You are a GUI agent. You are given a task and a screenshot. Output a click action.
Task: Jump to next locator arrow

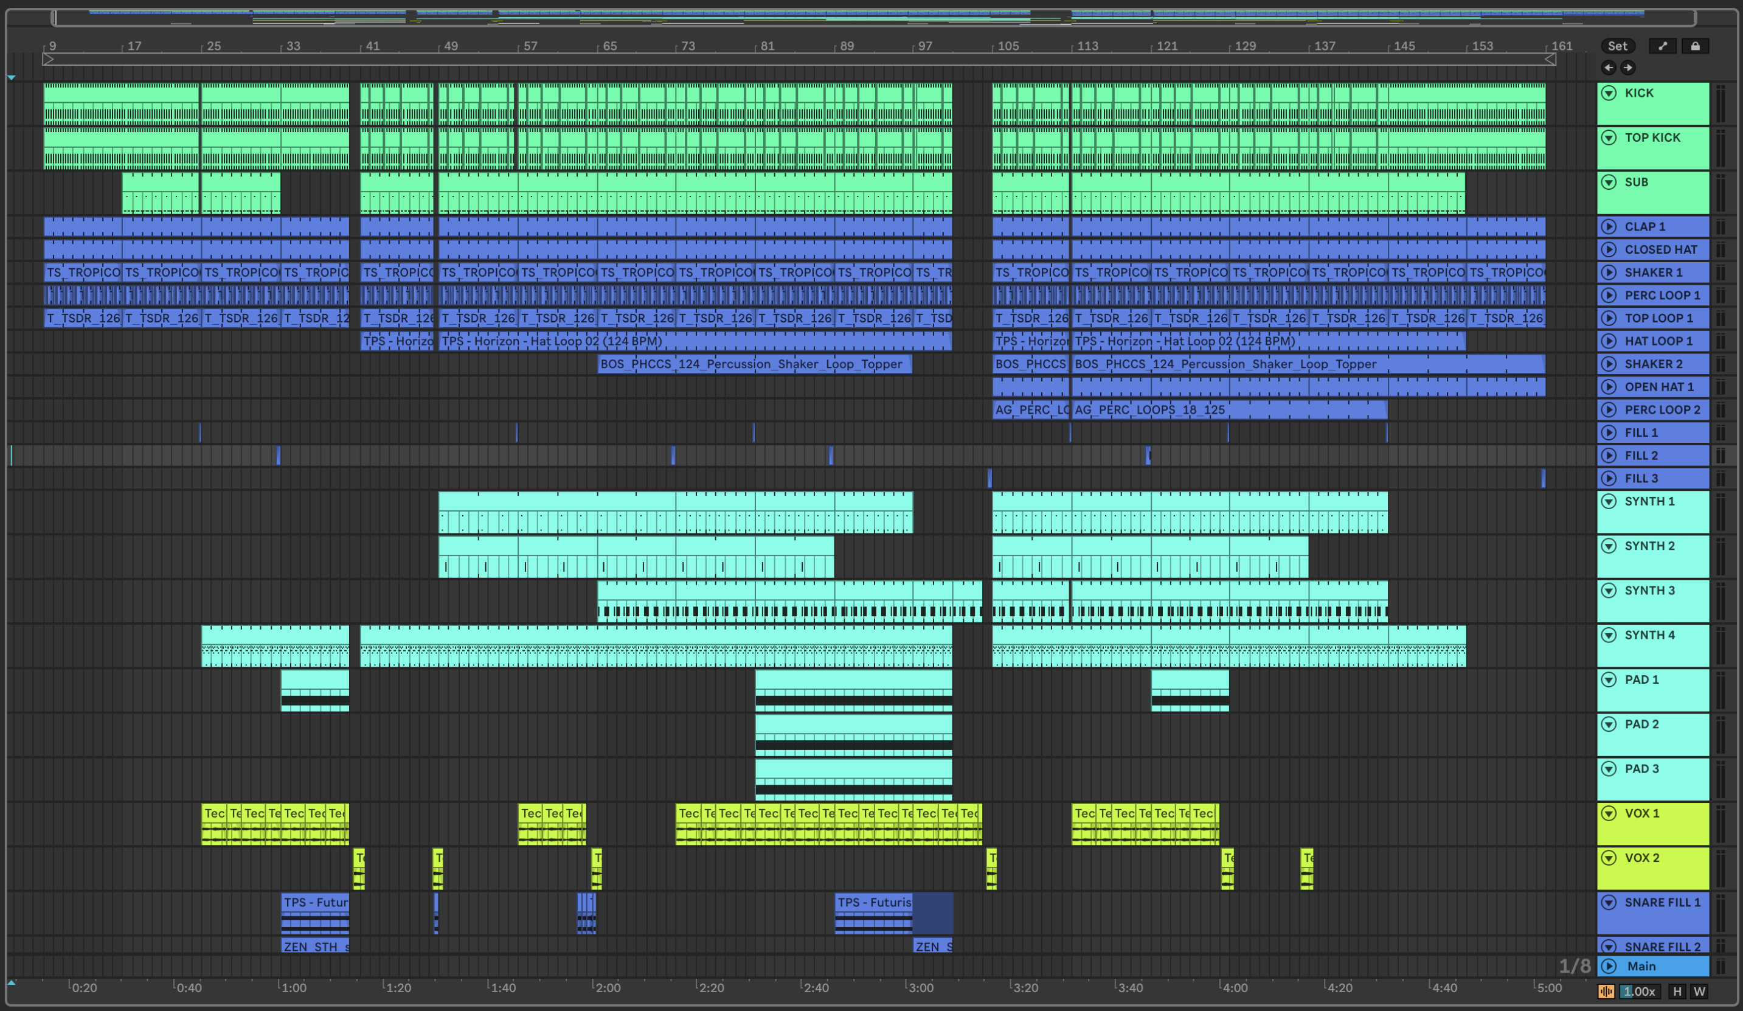(x=1628, y=67)
